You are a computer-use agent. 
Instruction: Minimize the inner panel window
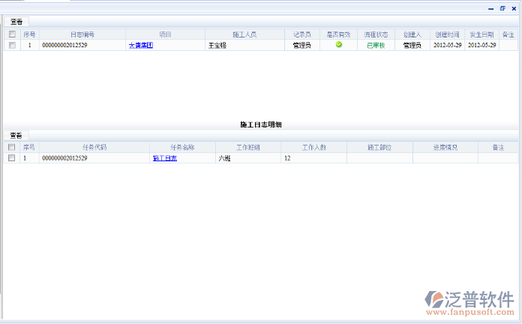tap(491, 8)
